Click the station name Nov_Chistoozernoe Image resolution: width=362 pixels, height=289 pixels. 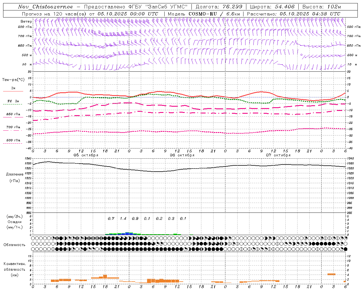pyautogui.click(x=46, y=7)
